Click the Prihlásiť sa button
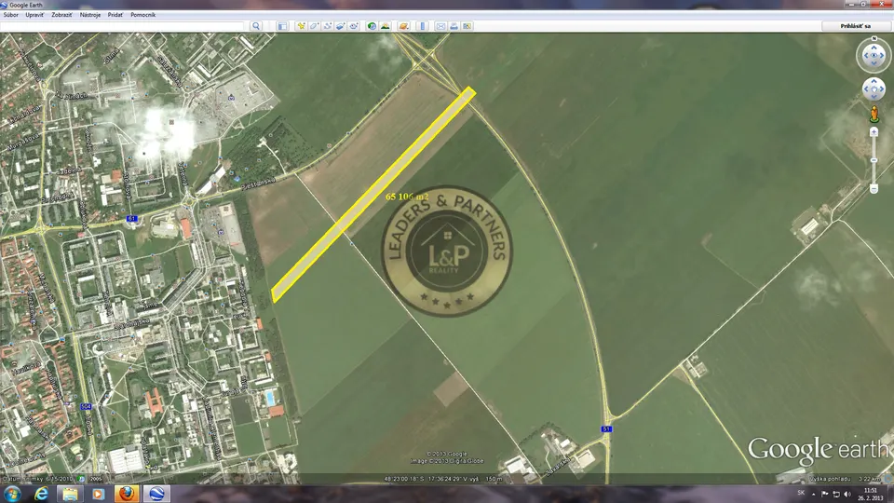Screen dimensions: 894x503 pyautogui.click(x=855, y=26)
